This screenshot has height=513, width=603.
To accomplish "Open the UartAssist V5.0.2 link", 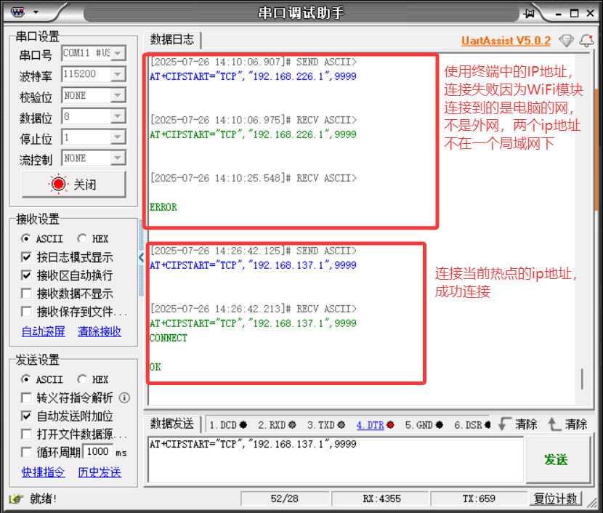I will (x=506, y=41).
